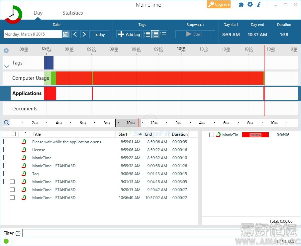The image size is (301, 246).
Task: Check the ManicTime summary checkbox
Action: pyautogui.click(x=212, y=135)
